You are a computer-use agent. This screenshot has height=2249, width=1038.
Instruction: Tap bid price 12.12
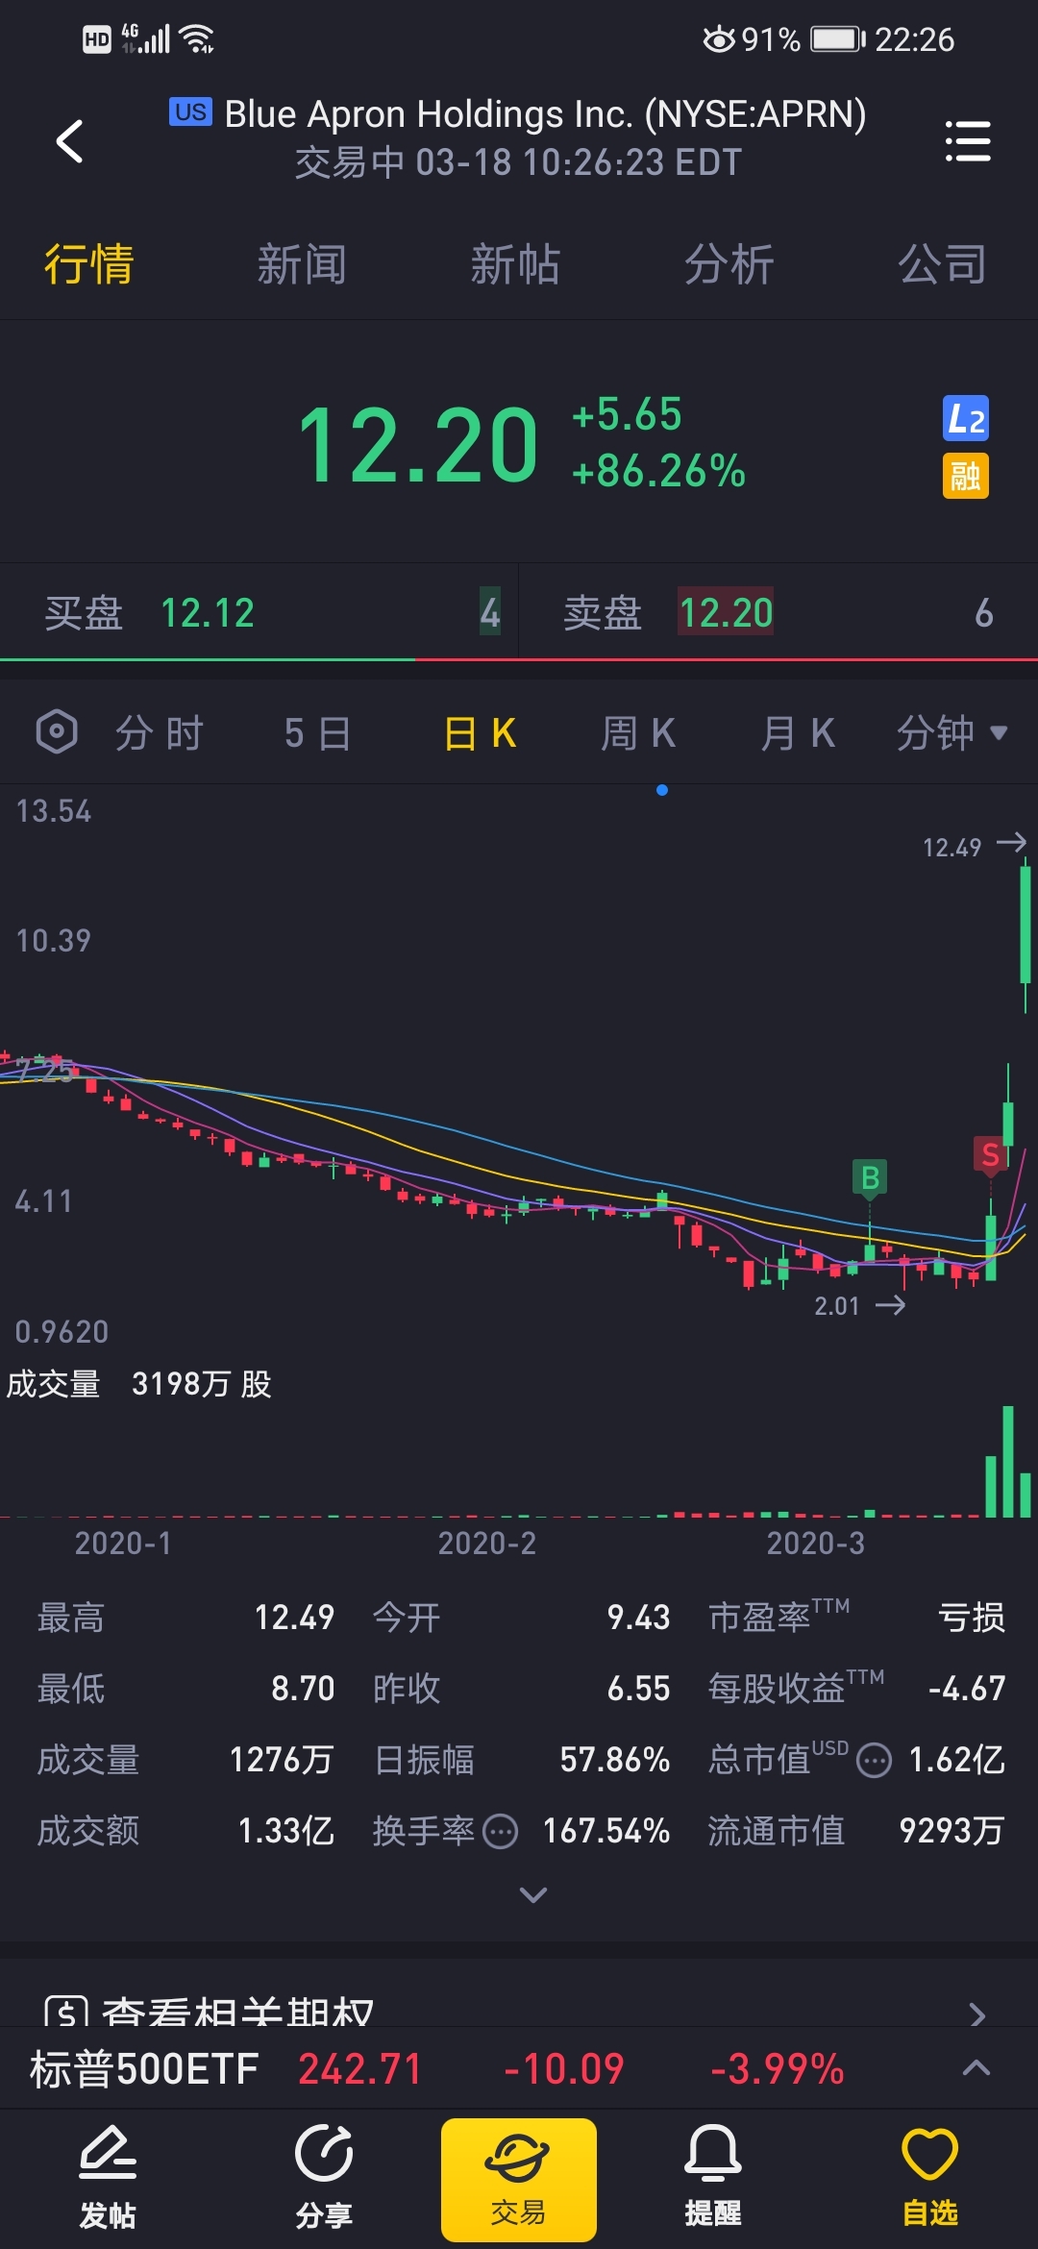(208, 613)
